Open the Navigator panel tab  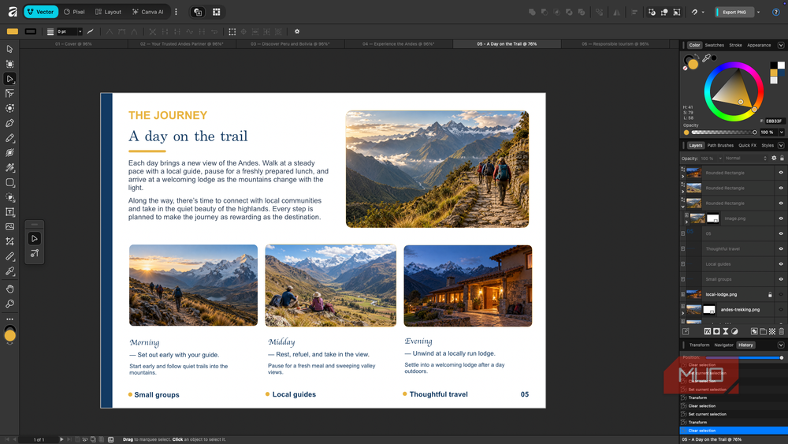[x=723, y=345]
